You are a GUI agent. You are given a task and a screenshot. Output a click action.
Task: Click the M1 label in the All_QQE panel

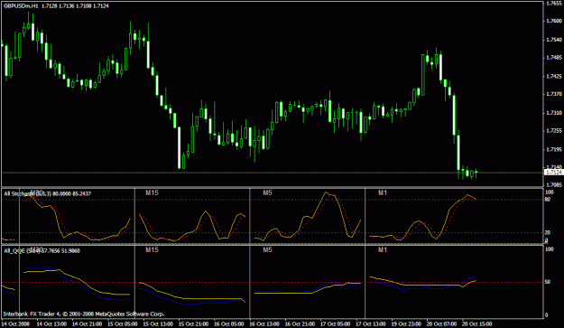pyautogui.click(x=383, y=249)
